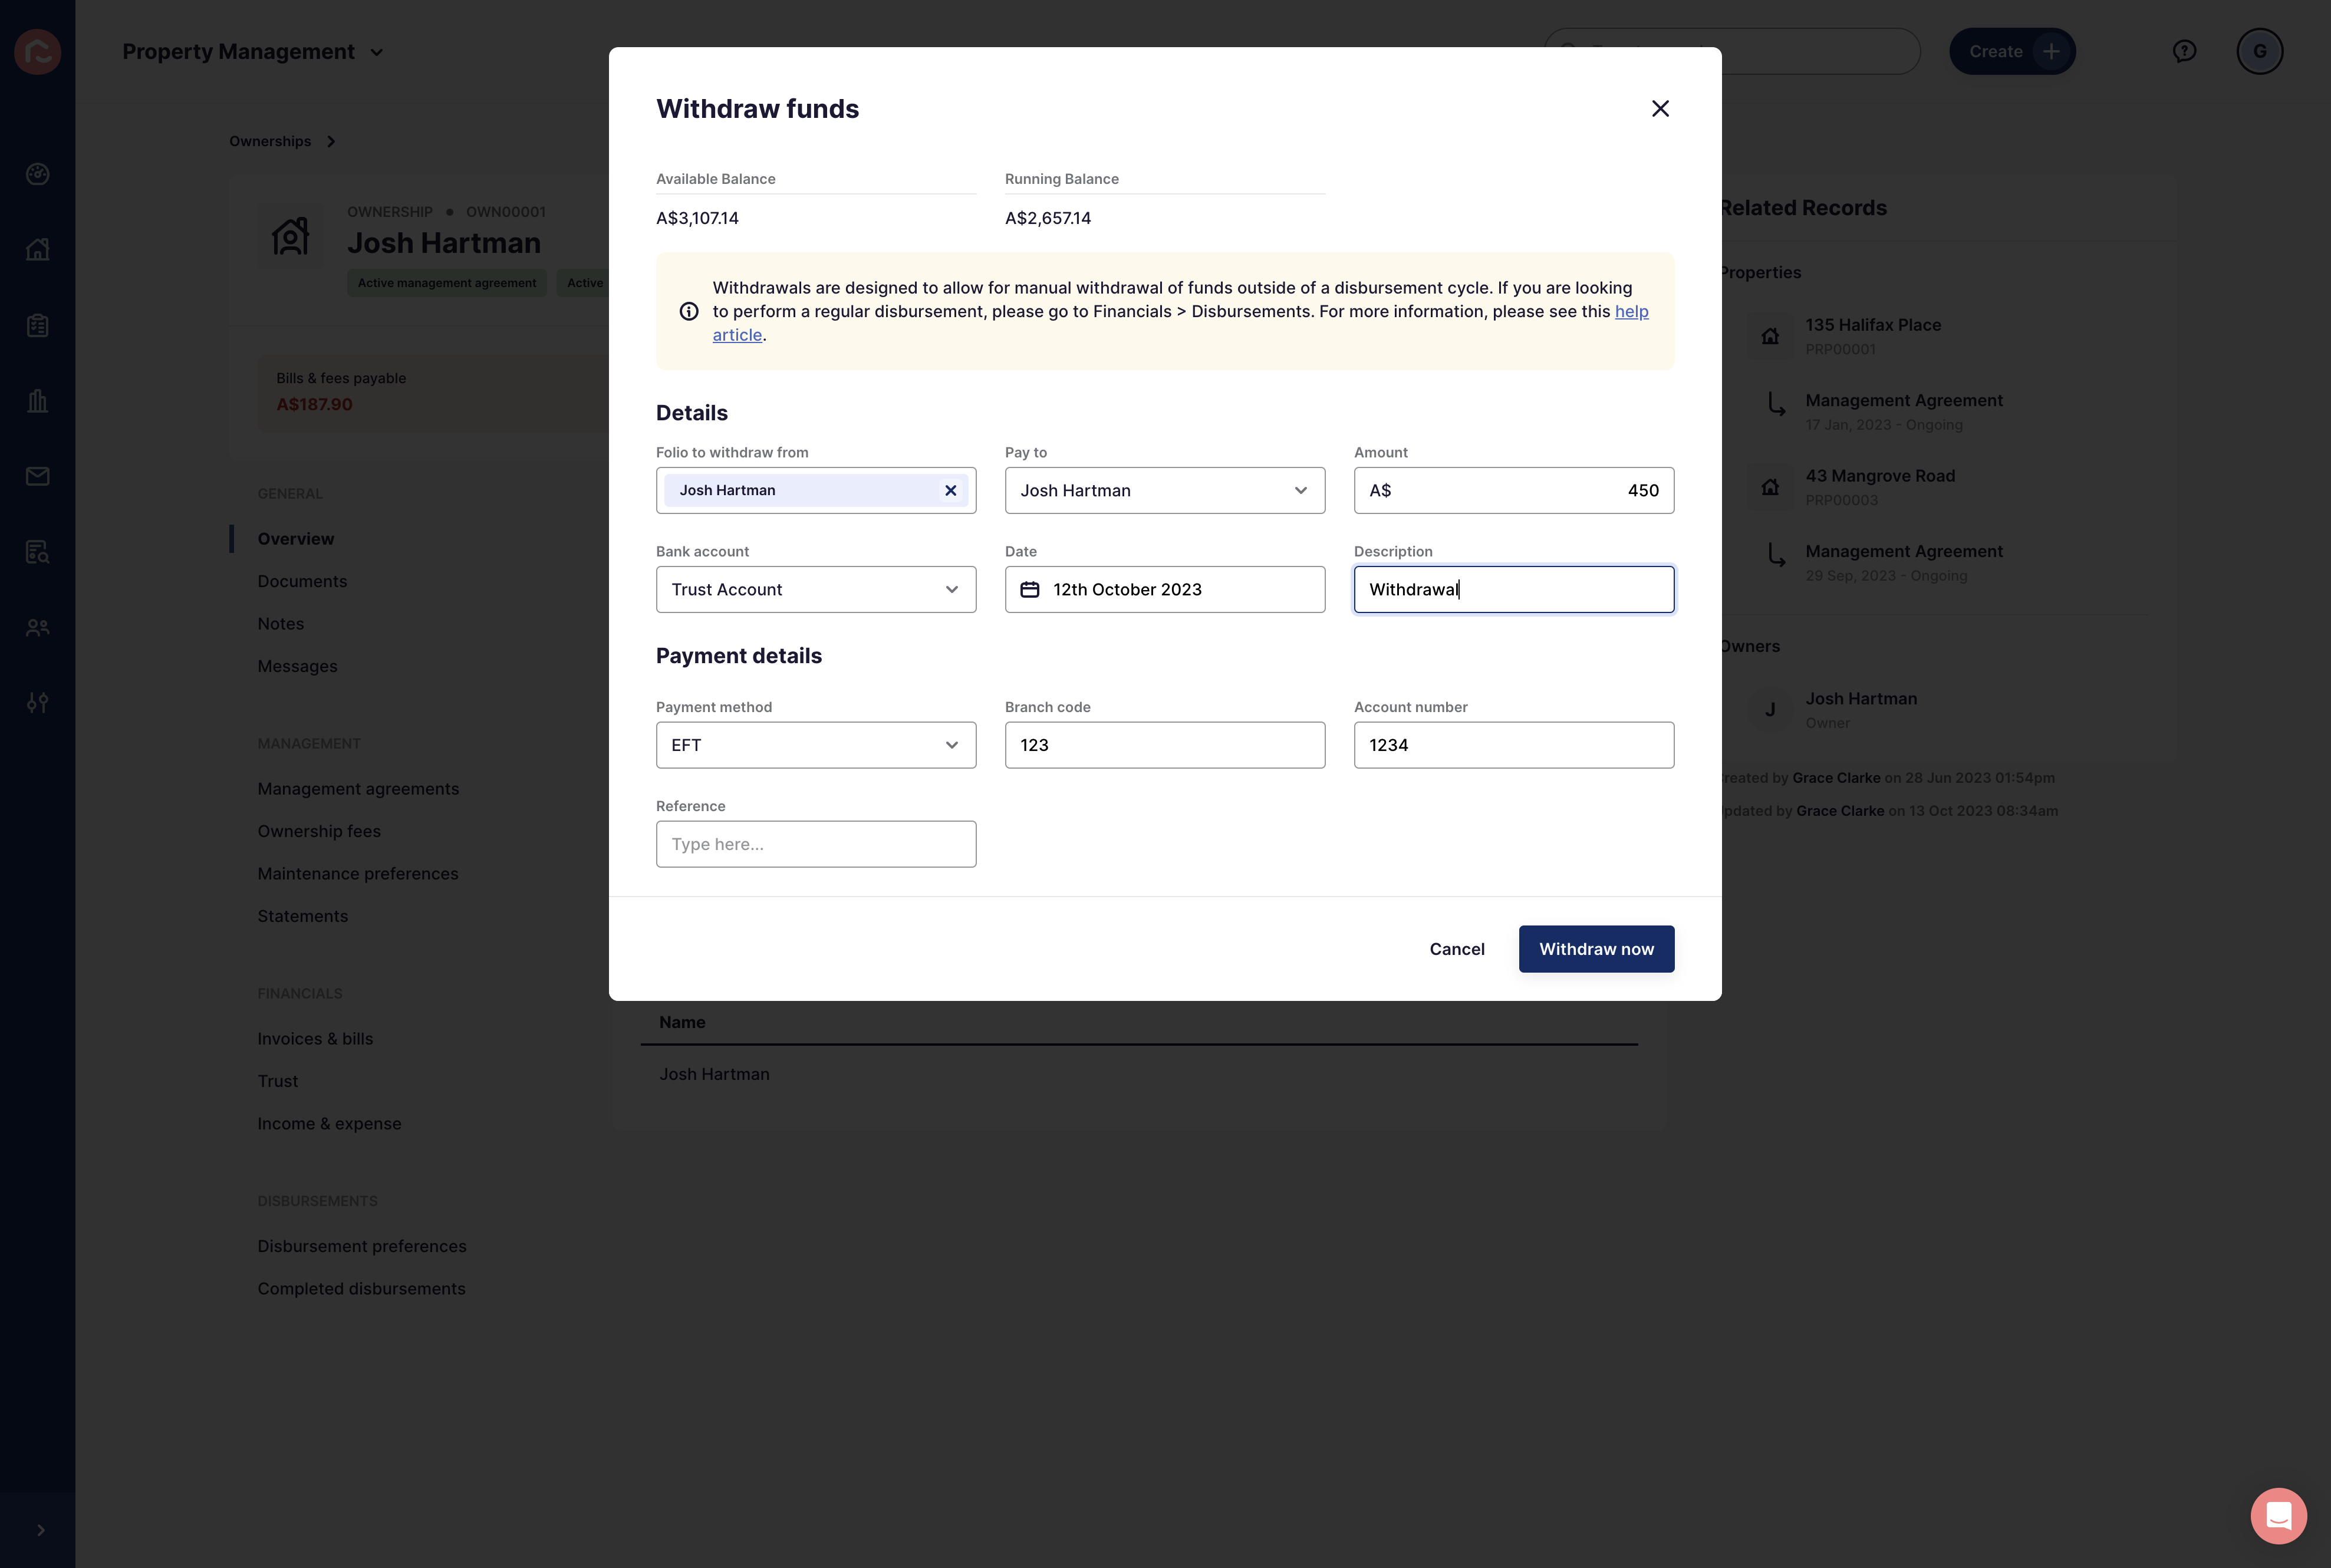Open the contacts people sidebar icon
2331x1568 pixels.
38,628
